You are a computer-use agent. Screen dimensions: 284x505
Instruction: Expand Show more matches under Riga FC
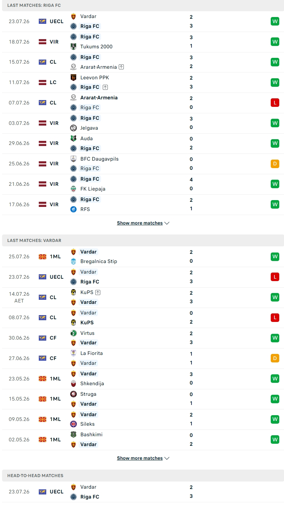(x=143, y=223)
